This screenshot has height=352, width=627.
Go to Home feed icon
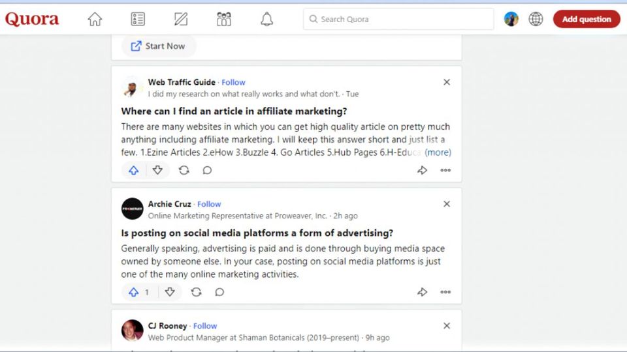[95, 19]
